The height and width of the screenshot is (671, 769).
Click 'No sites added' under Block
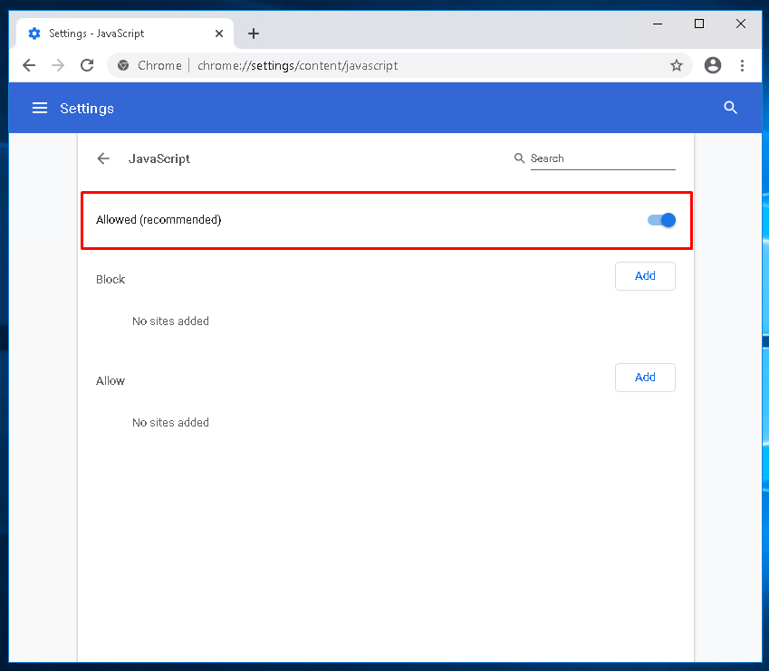(170, 321)
